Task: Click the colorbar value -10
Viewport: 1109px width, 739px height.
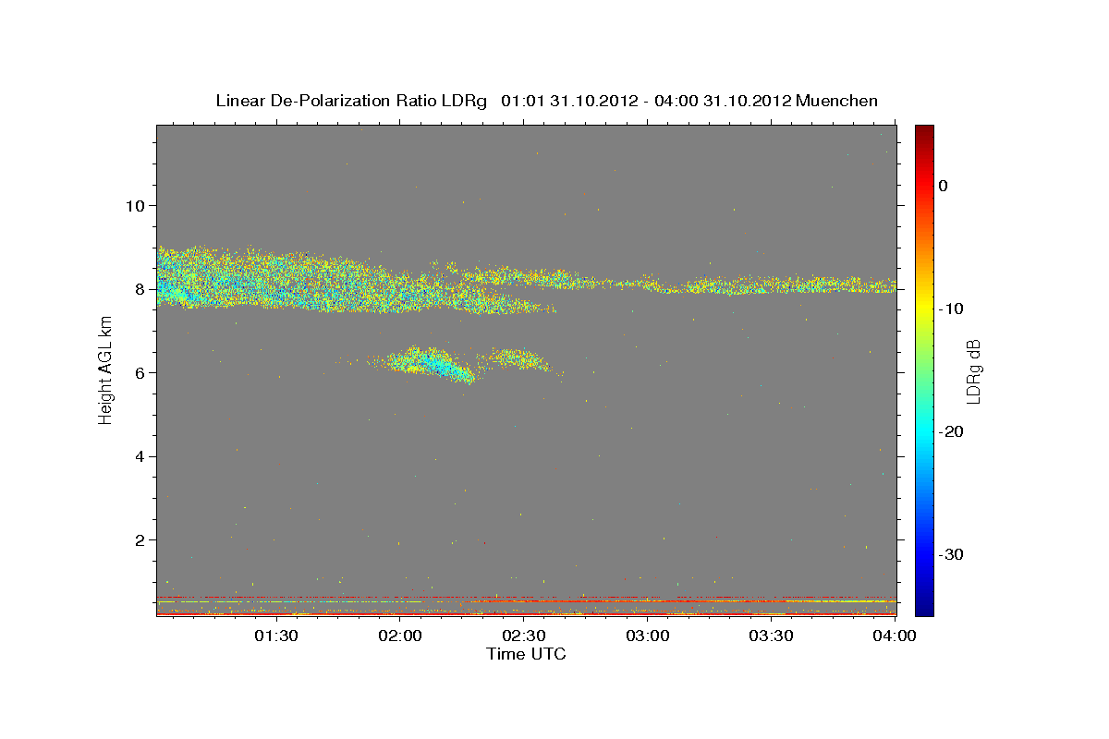Action: 951,309
